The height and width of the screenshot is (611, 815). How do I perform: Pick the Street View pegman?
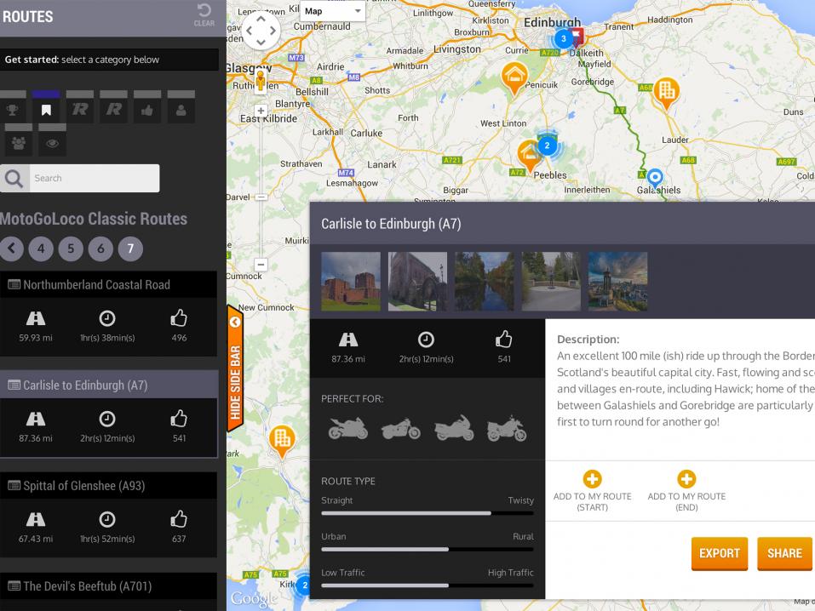(261, 81)
